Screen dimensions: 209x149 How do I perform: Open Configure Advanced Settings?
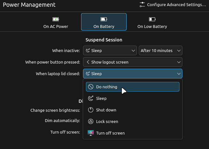[x=172, y=5]
